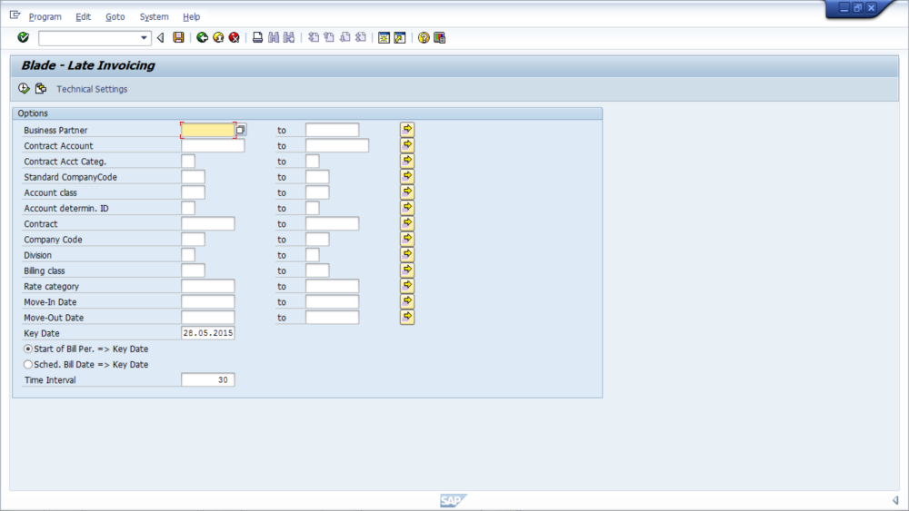The width and height of the screenshot is (909, 511).
Task: Click the Contract Acct Categ. from-value field
Action: tap(188, 161)
